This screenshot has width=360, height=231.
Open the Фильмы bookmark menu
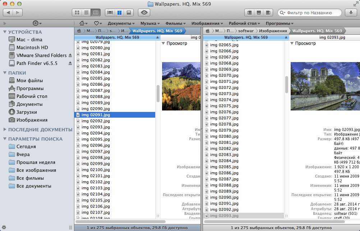(x=175, y=23)
